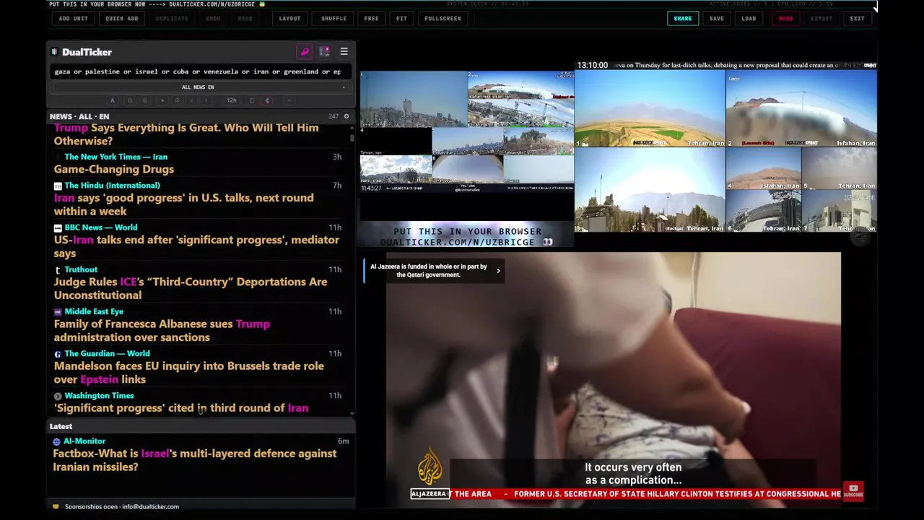Click REDO button in top bar
The image size is (924, 520).
[245, 19]
